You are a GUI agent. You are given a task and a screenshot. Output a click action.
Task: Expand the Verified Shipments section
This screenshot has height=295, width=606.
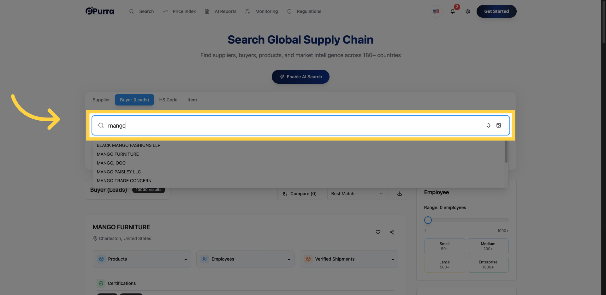[349, 259]
